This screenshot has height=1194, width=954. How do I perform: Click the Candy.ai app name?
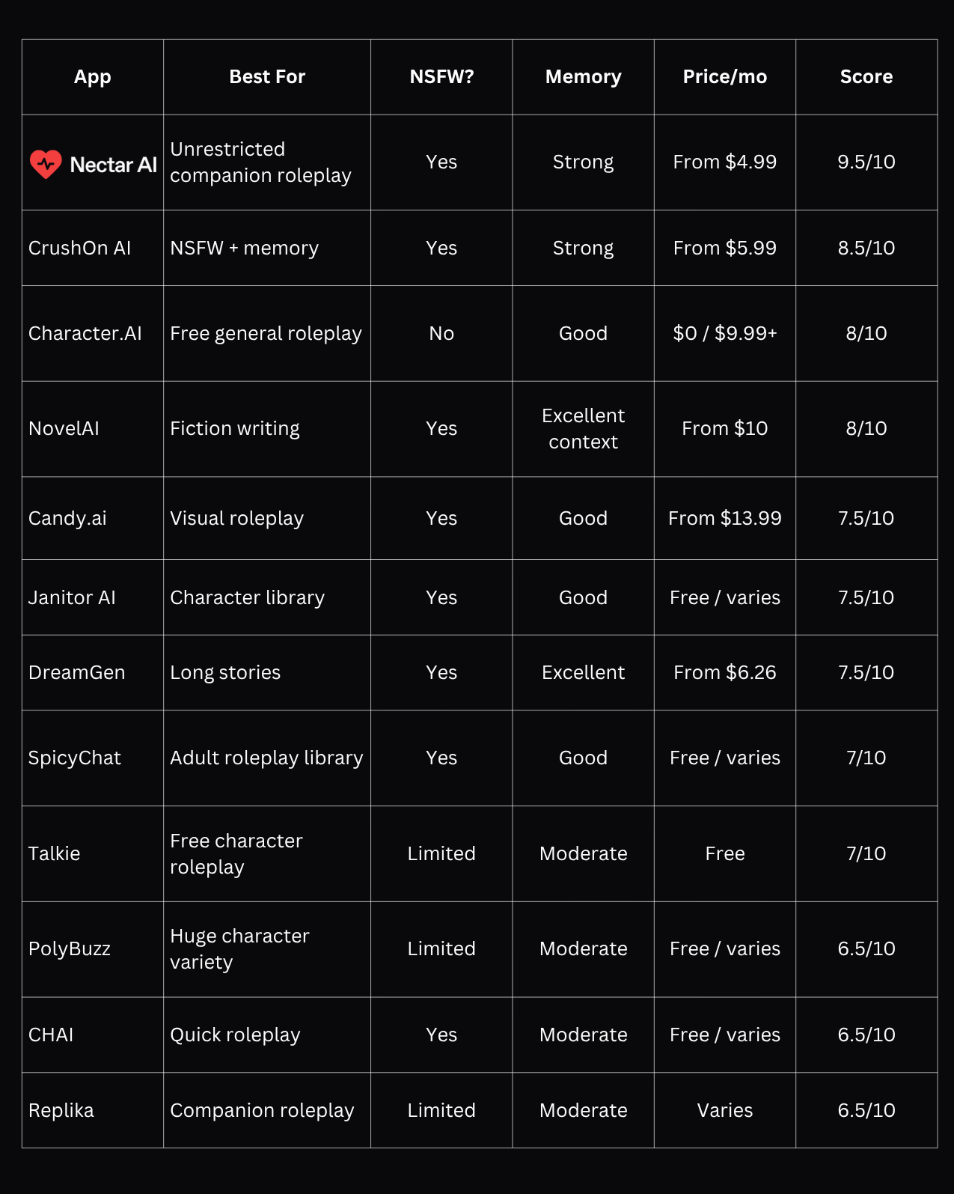tap(67, 518)
